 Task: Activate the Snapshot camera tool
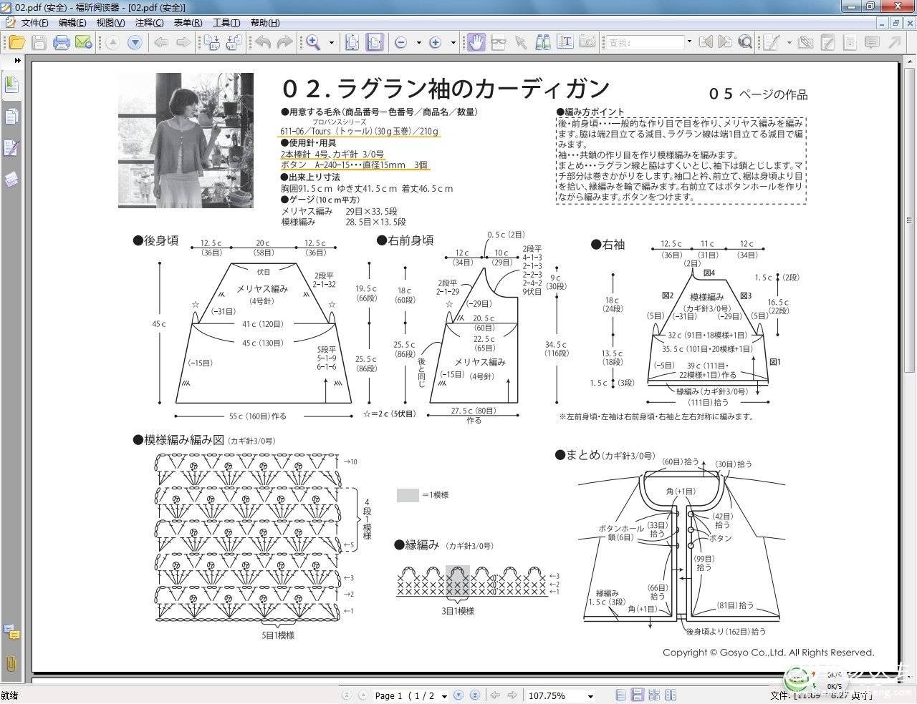pos(587,43)
